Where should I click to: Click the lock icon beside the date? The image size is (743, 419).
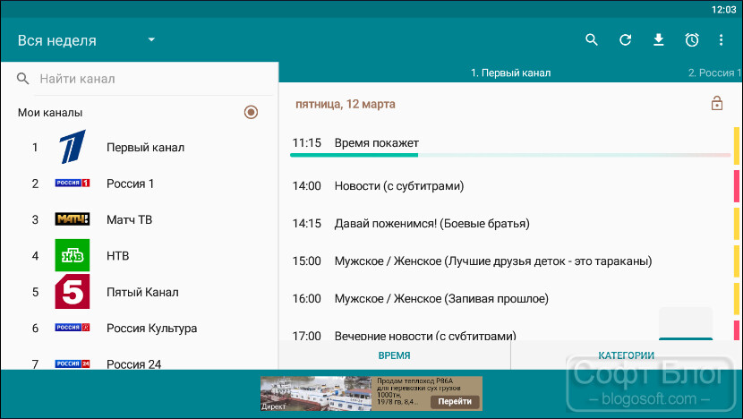click(x=716, y=103)
